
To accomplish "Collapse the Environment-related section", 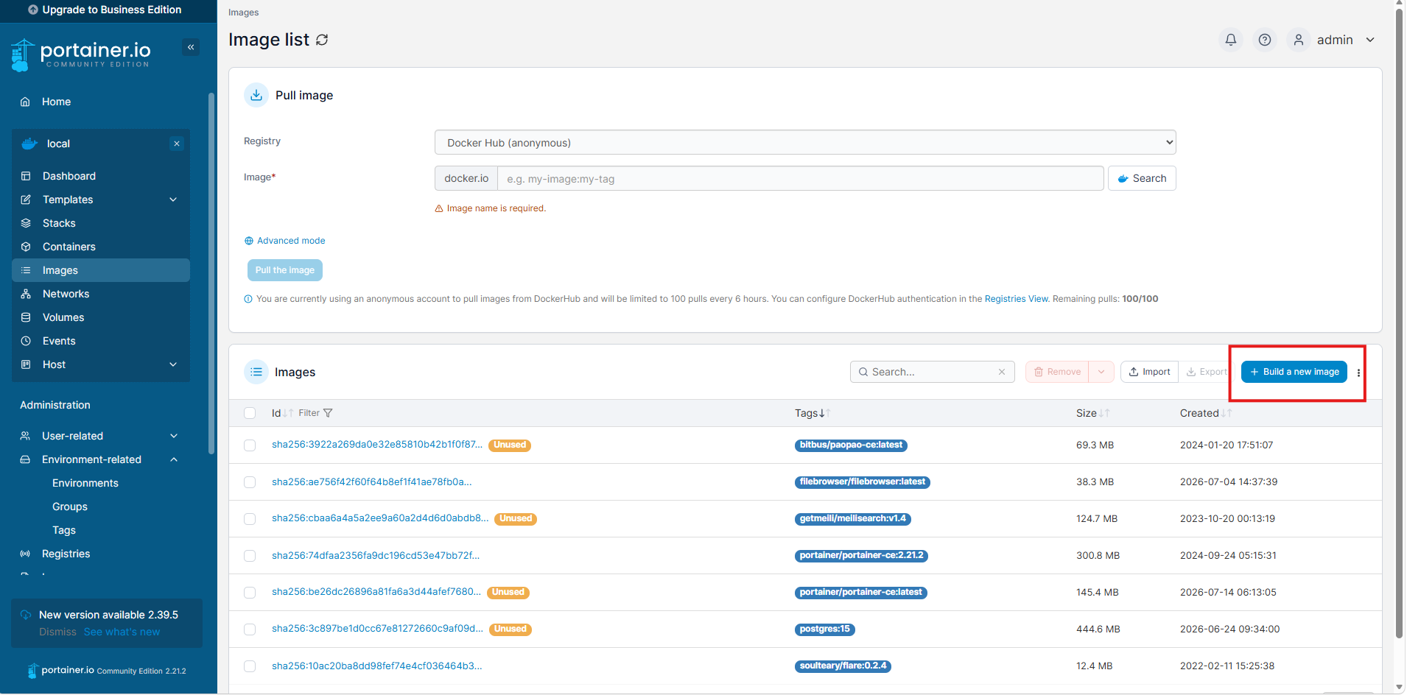I will click(x=174, y=459).
